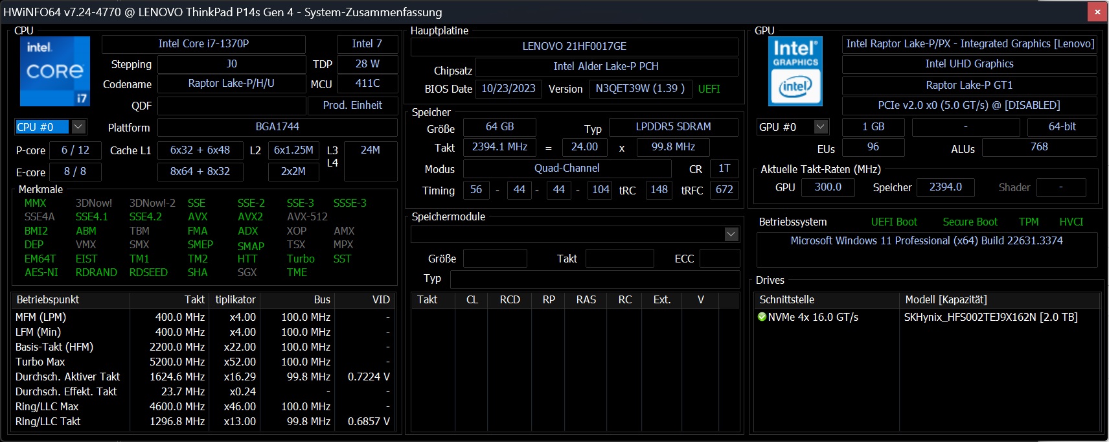Click the E-core count 8 / 8
Viewport: 1109px width, 442px height.
[x=75, y=172]
